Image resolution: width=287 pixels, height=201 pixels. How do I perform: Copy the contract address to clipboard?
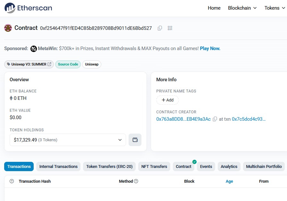[160, 28]
